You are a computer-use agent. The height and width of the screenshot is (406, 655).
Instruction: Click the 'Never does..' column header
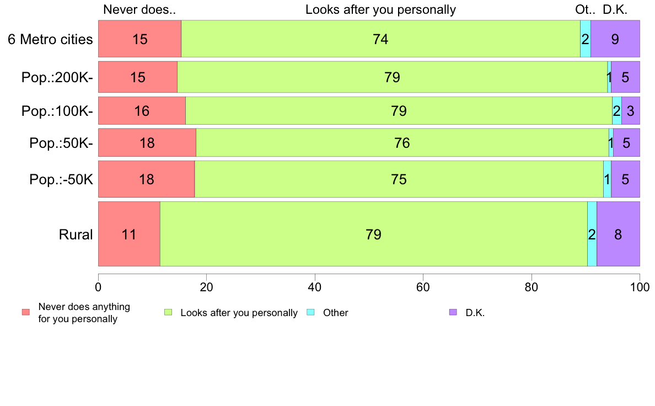coord(139,9)
